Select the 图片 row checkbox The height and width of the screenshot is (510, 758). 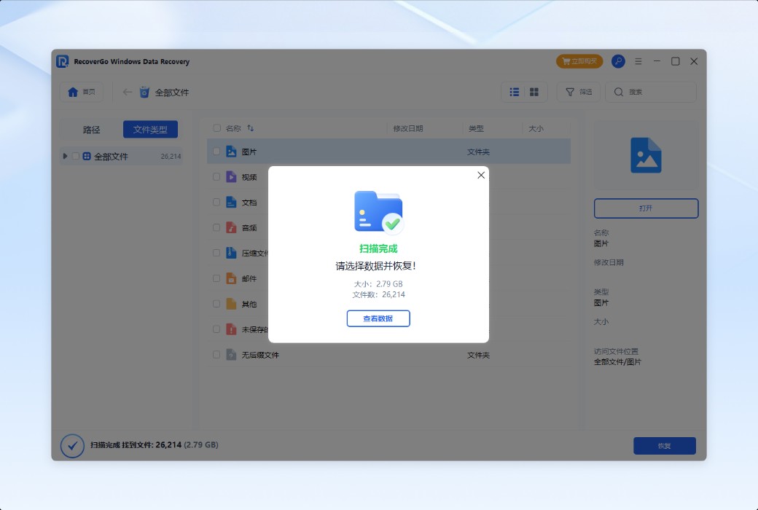click(216, 151)
